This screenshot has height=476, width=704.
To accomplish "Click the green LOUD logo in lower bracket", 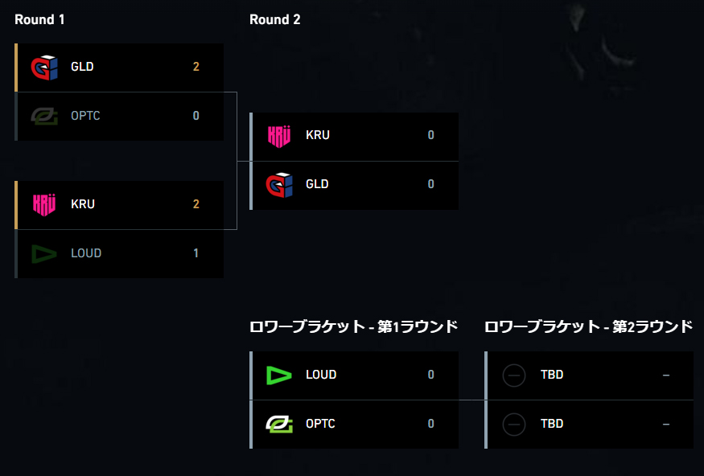I will pyautogui.click(x=279, y=375).
